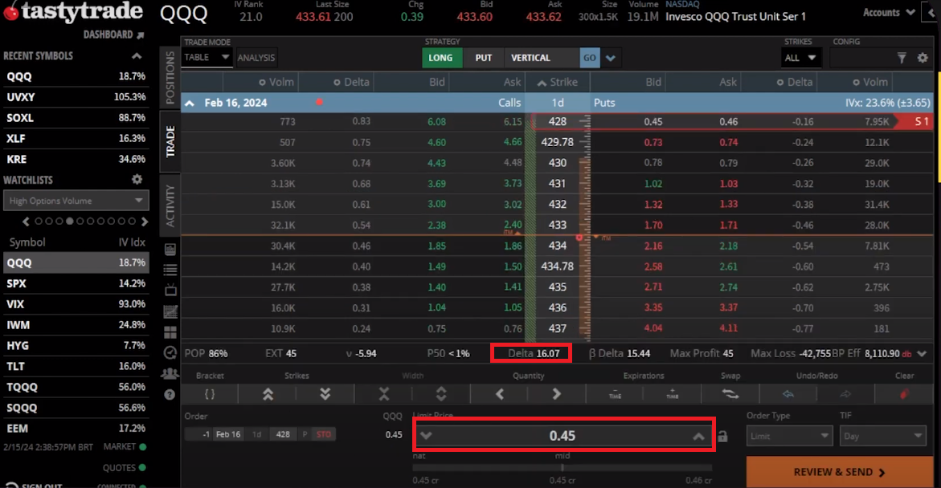Image resolution: width=941 pixels, height=488 pixels.
Task: Open the TIF Day dropdown
Action: [882, 436]
